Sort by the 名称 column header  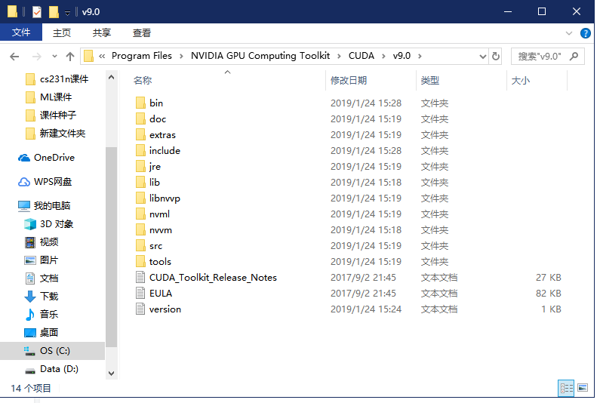(x=143, y=80)
